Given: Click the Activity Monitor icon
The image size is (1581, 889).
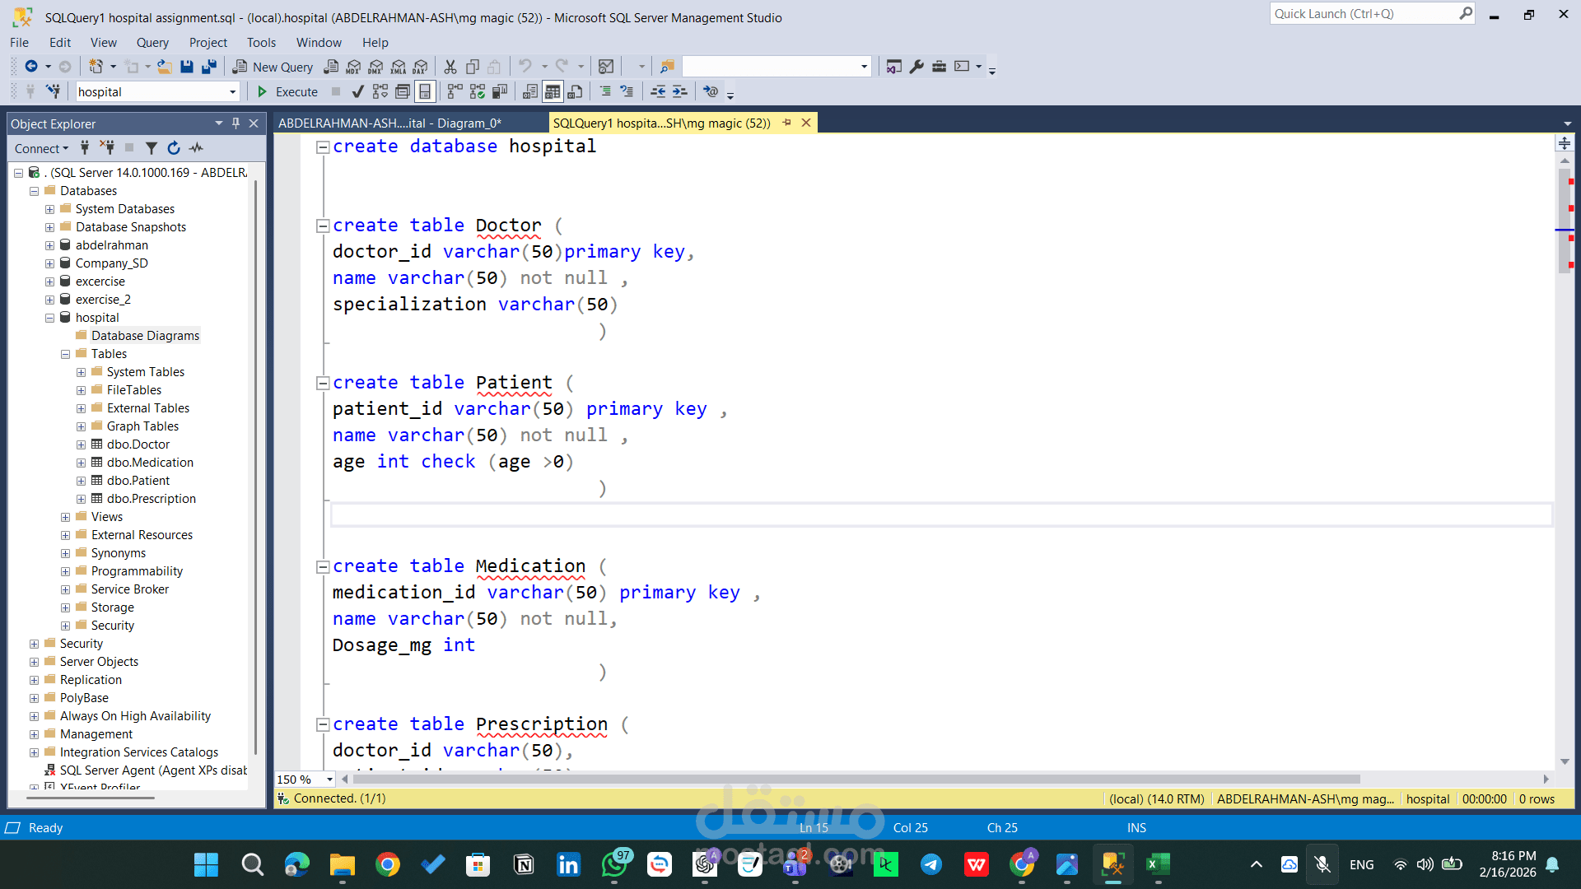Looking at the screenshot, I should pos(196,148).
